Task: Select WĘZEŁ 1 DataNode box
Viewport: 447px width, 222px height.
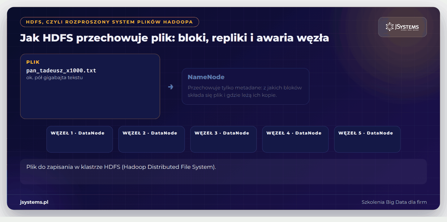Action: 80,139
